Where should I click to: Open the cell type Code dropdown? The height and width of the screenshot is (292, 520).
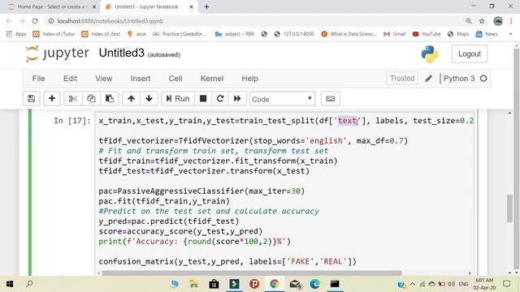tap(282, 99)
